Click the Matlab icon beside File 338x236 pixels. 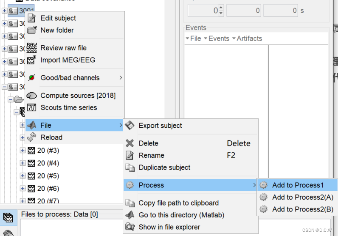click(x=32, y=125)
